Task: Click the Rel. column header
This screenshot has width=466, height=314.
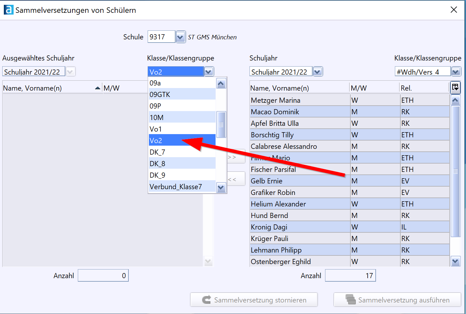Action: pyautogui.click(x=425, y=88)
